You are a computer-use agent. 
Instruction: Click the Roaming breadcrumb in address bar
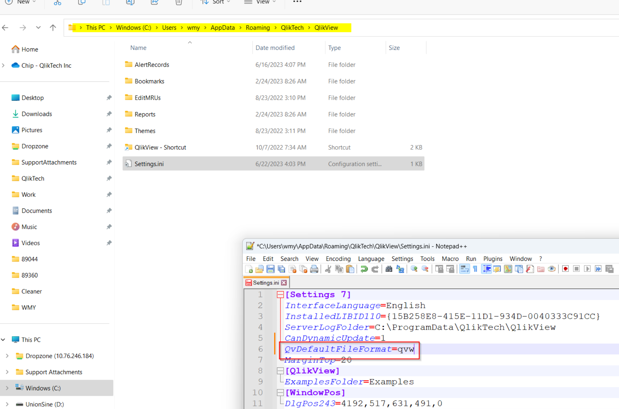258,28
